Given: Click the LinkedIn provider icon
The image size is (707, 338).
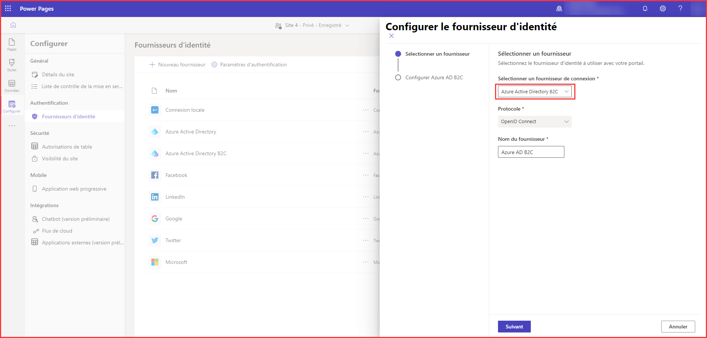Looking at the screenshot, I should [x=155, y=197].
